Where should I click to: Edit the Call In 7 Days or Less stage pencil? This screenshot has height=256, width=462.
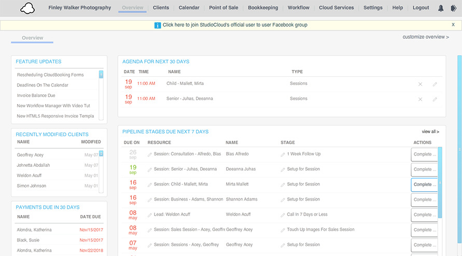click(283, 215)
